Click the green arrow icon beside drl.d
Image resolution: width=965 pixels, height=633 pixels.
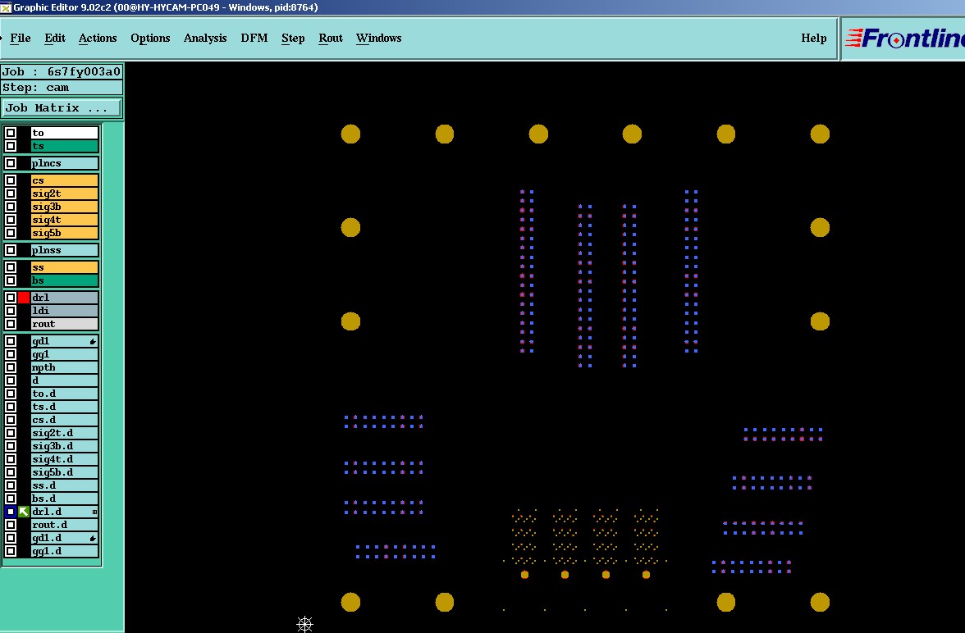click(23, 512)
